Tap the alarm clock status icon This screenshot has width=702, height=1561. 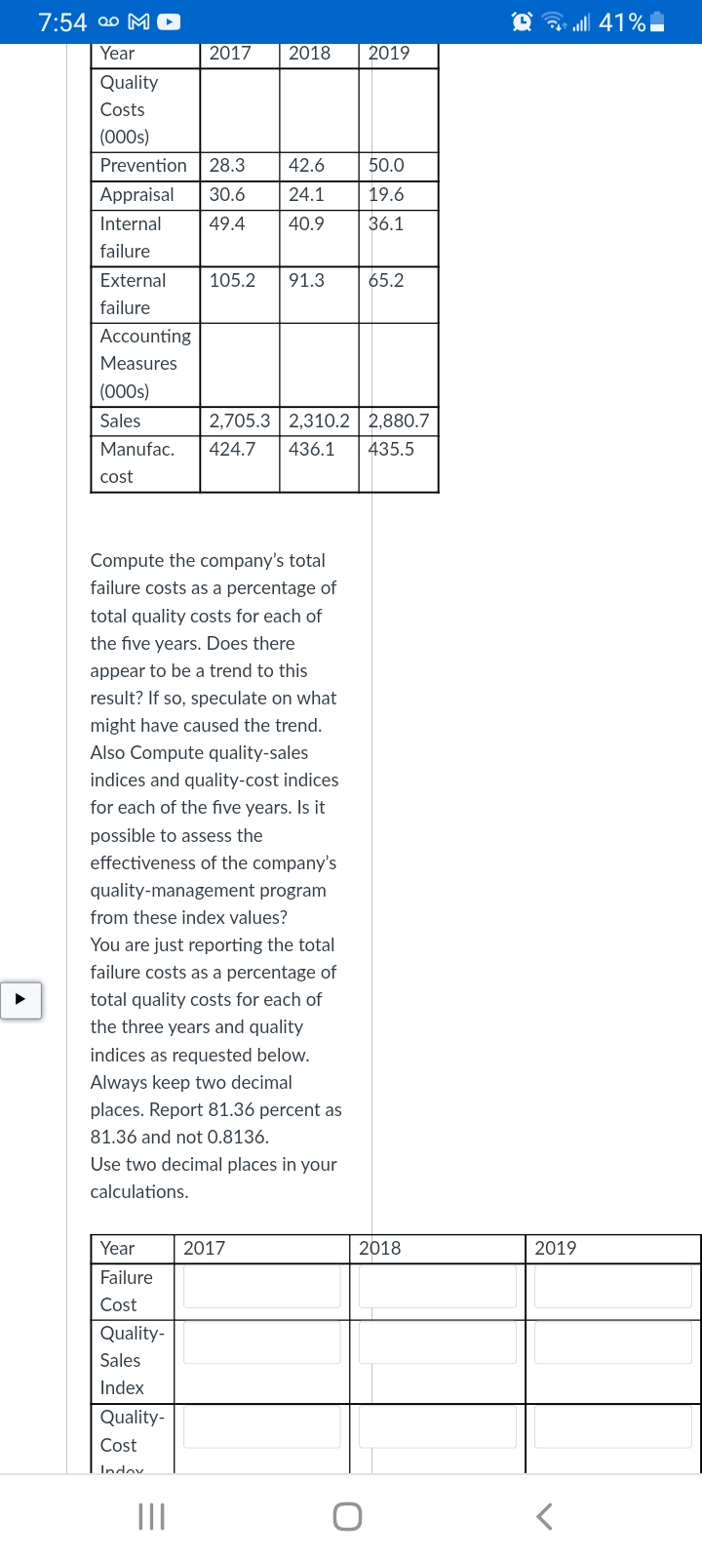coord(523,21)
